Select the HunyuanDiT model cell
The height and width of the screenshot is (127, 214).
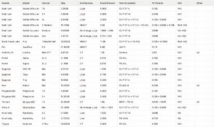click(x=29, y=102)
